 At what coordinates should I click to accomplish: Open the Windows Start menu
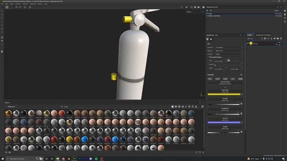(3, 159)
